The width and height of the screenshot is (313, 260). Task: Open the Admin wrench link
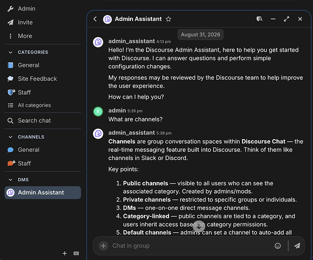[21, 8]
